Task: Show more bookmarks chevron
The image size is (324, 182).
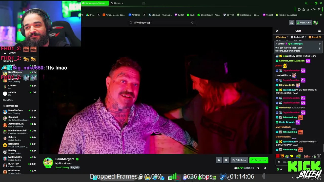Action: coord(321,15)
